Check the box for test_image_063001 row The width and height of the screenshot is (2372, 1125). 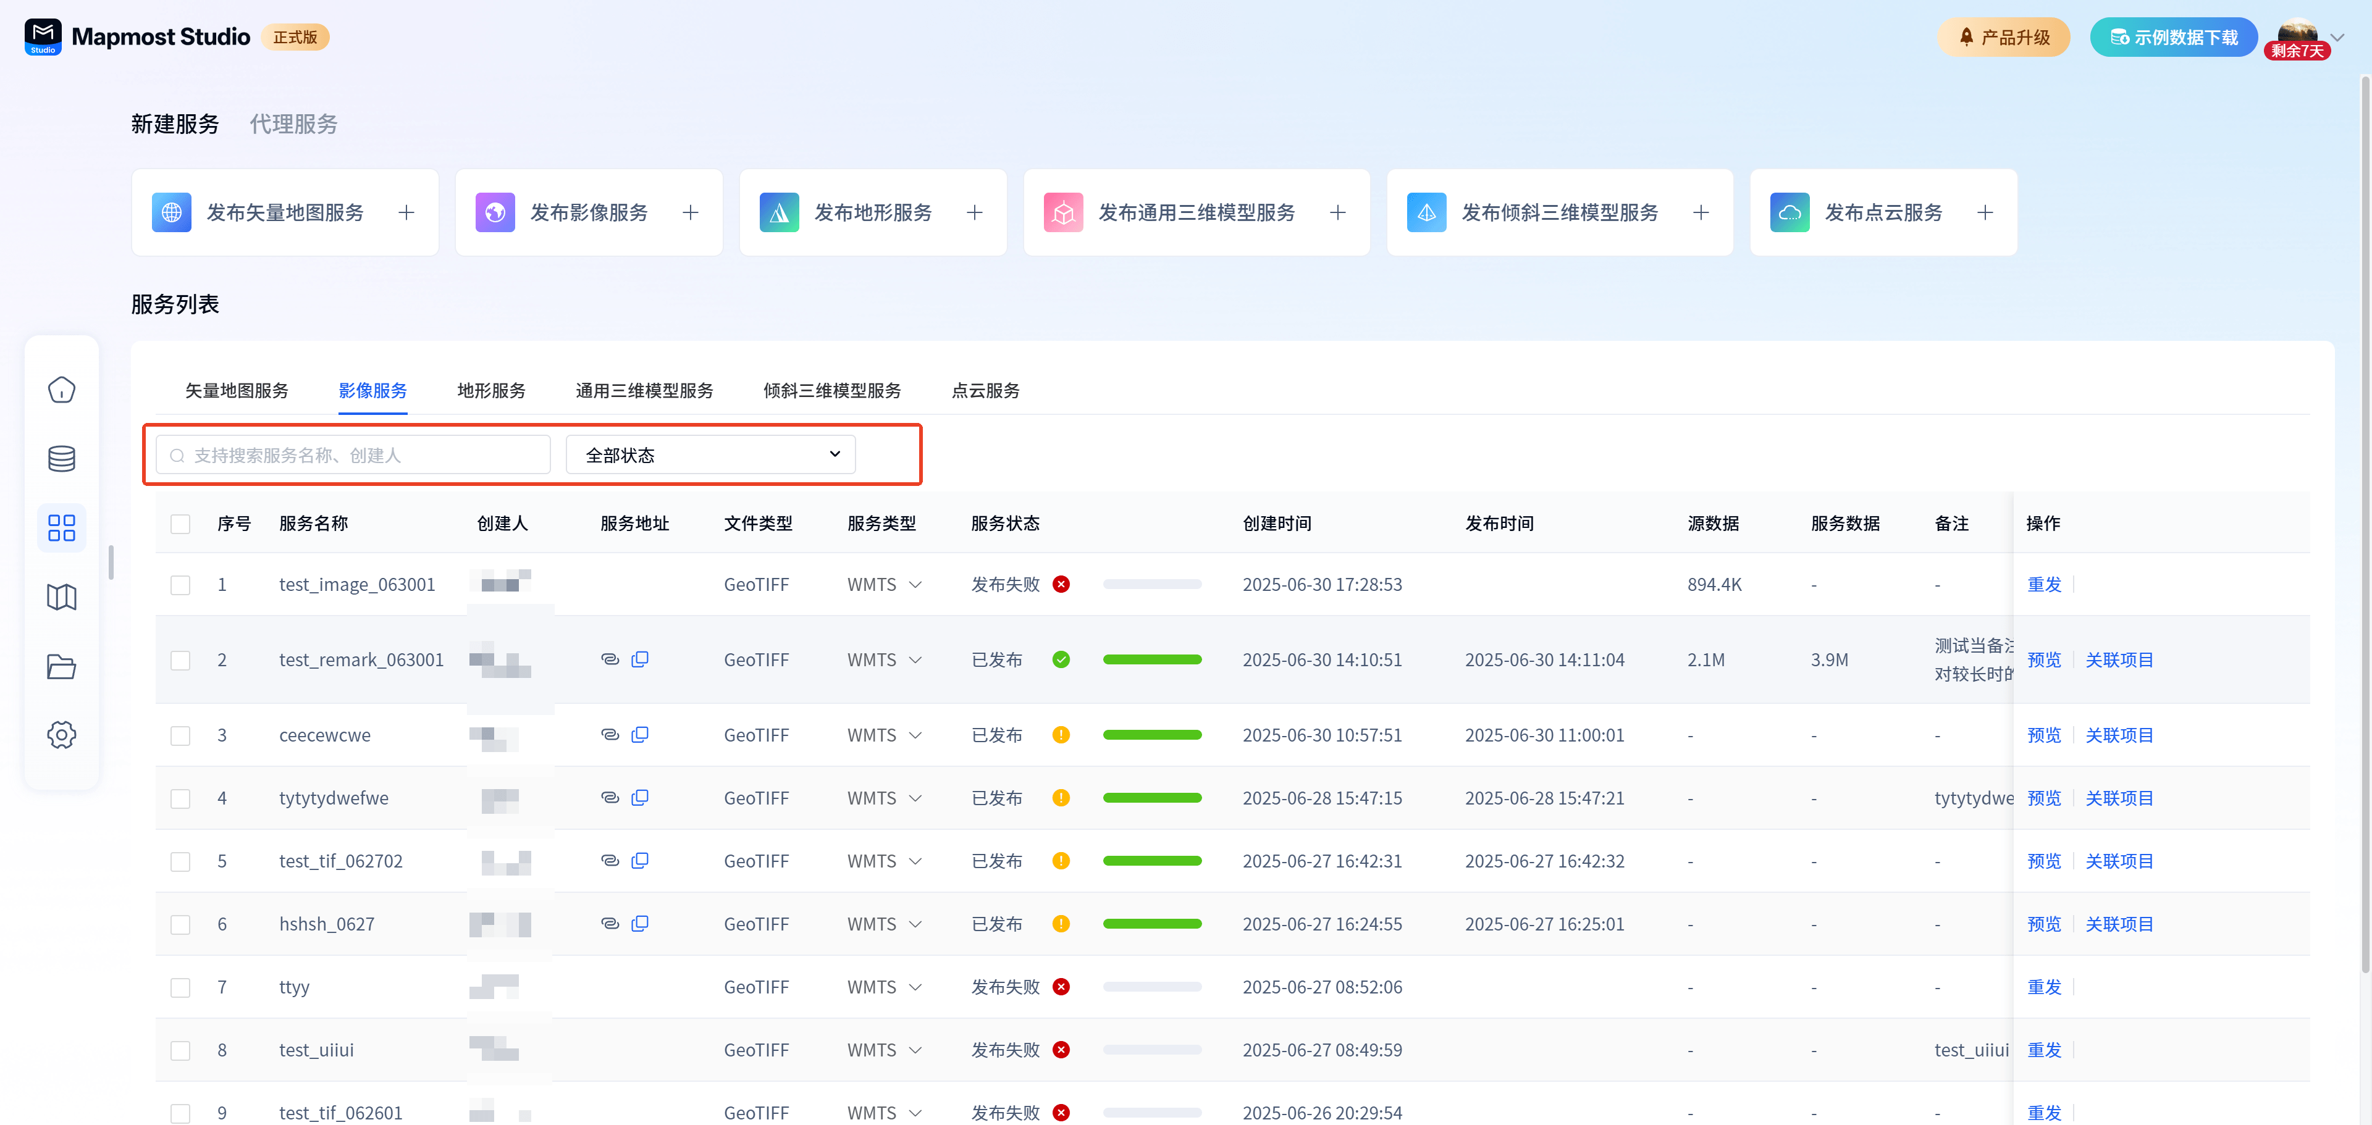180,585
